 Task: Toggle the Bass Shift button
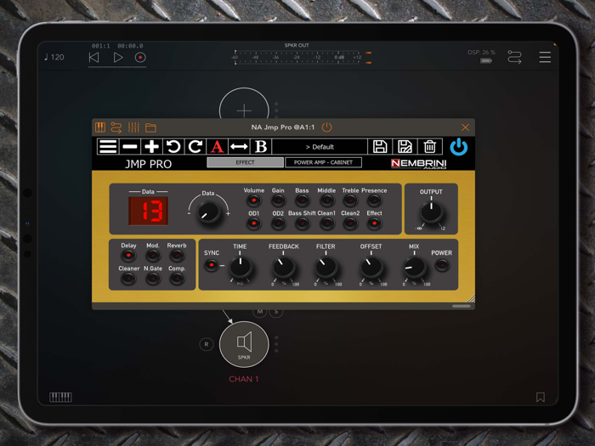[303, 223]
